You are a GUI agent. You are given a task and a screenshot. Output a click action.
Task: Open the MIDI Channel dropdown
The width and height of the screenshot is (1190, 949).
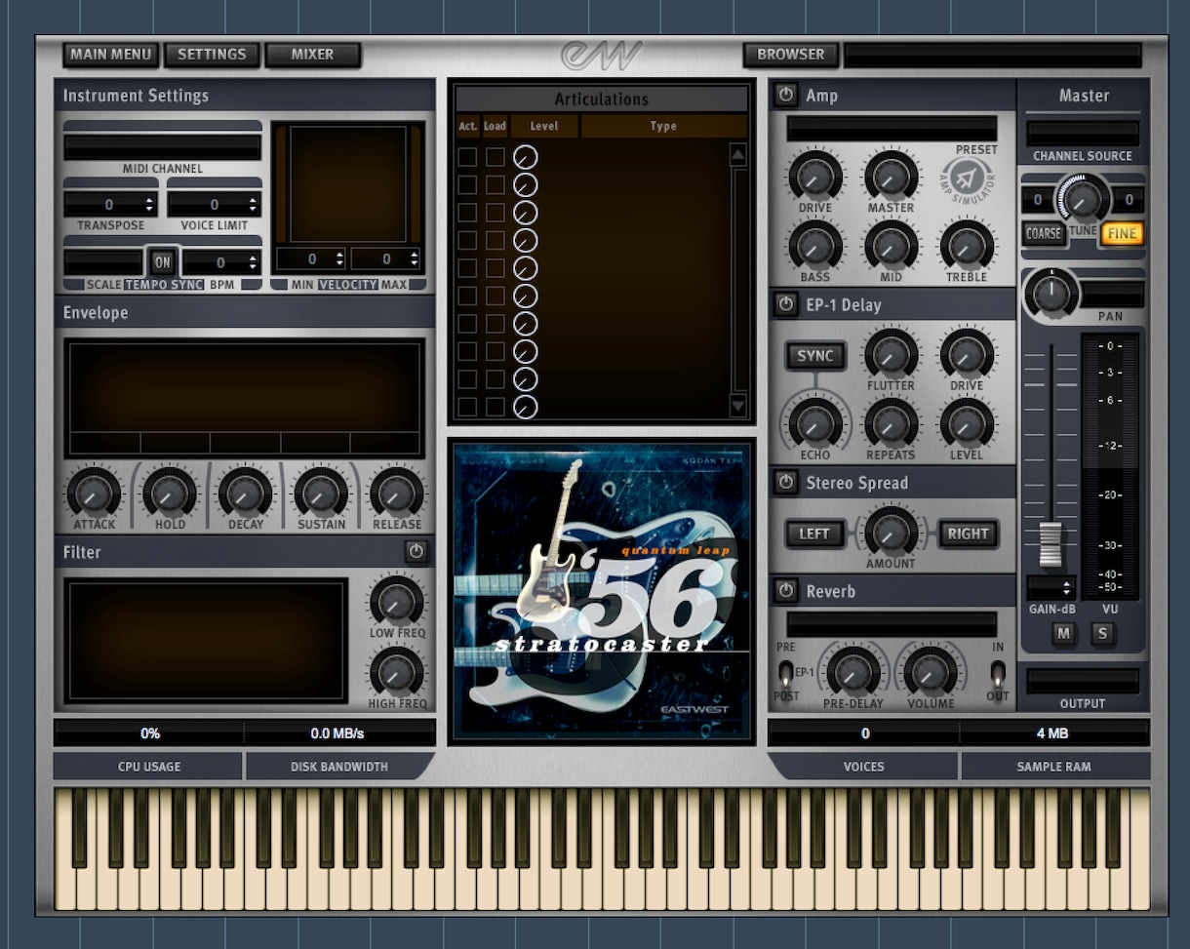pos(163,147)
